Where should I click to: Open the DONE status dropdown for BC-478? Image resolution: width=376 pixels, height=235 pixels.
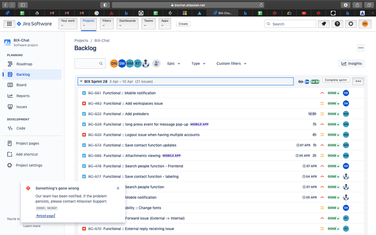click(333, 166)
